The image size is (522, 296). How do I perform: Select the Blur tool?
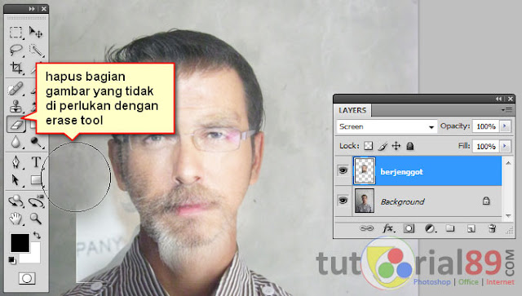pos(15,142)
